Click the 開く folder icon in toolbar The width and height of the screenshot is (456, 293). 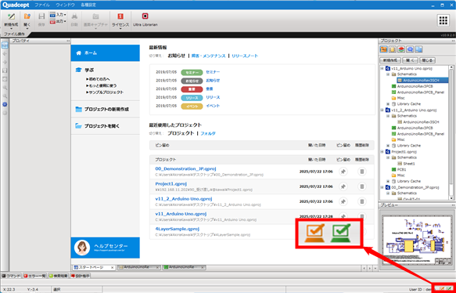pyautogui.click(x=27, y=16)
